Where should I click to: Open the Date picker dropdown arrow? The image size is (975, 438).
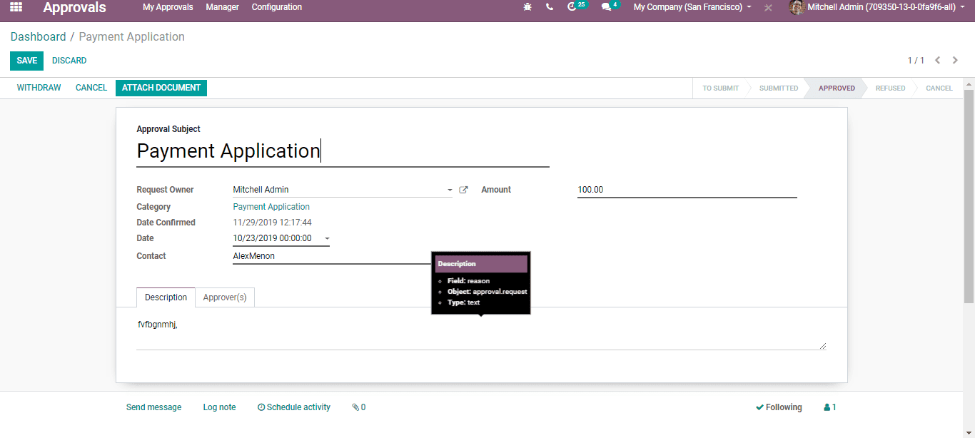pyautogui.click(x=327, y=239)
